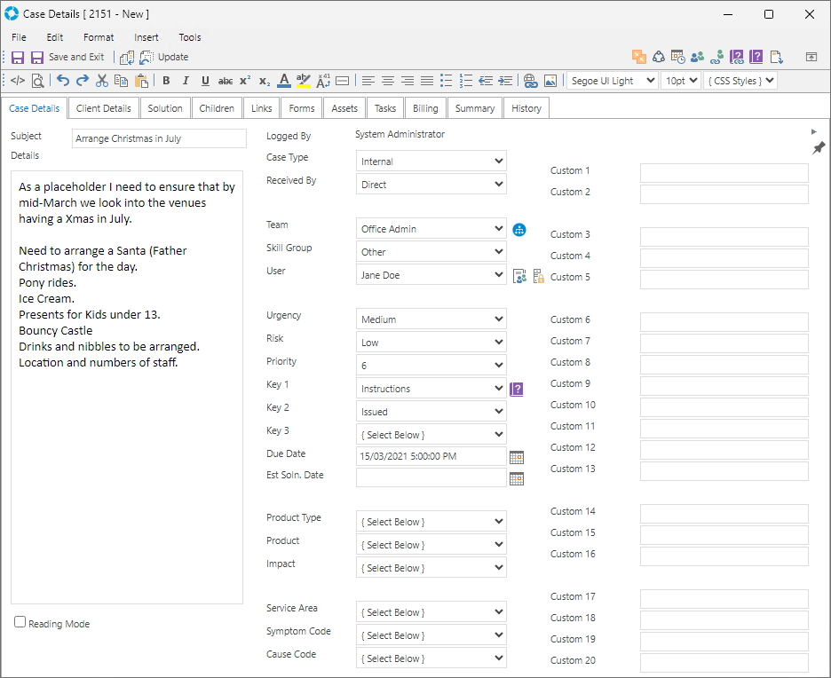Screen dimensions: 831x678
Task: Pin the side panel with the pushpin icon
Action: [x=819, y=147]
